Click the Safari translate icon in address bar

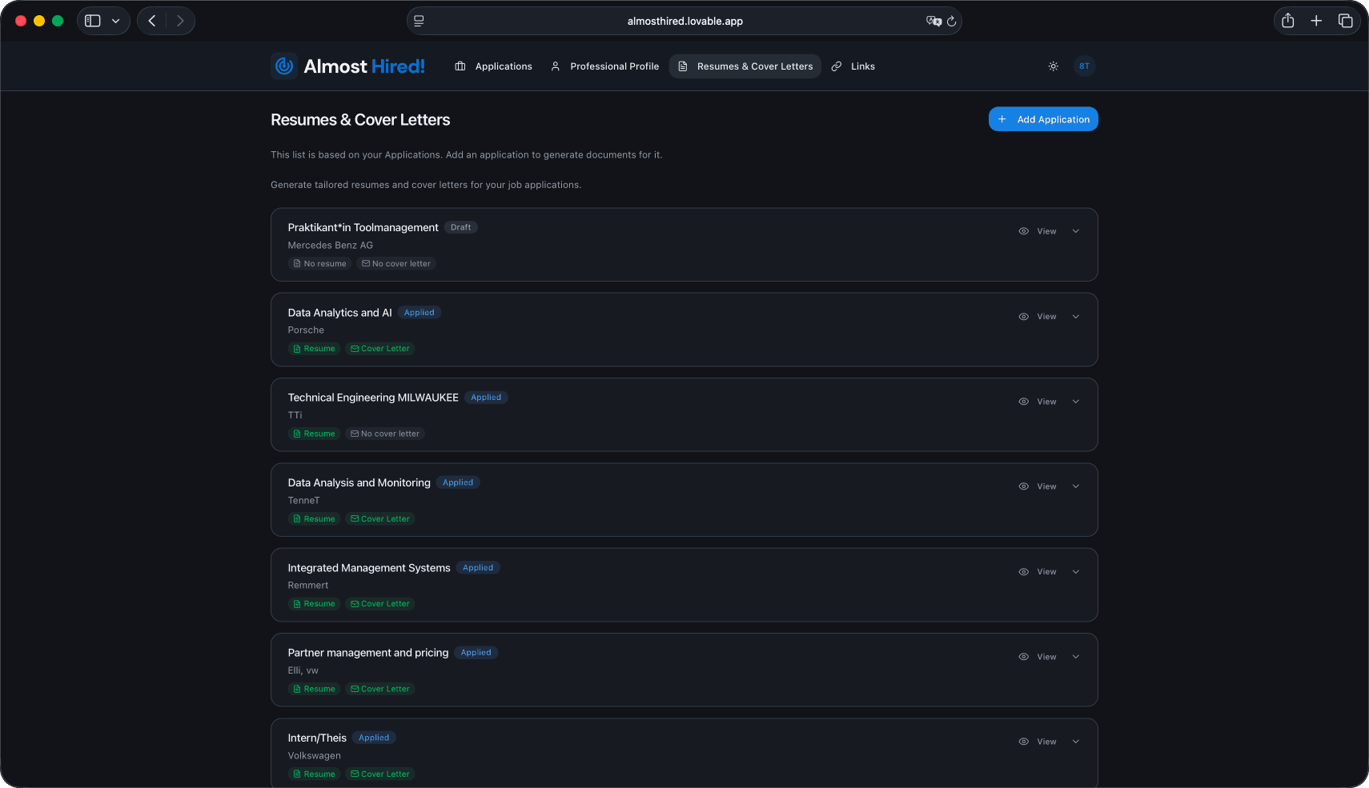point(933,22)
